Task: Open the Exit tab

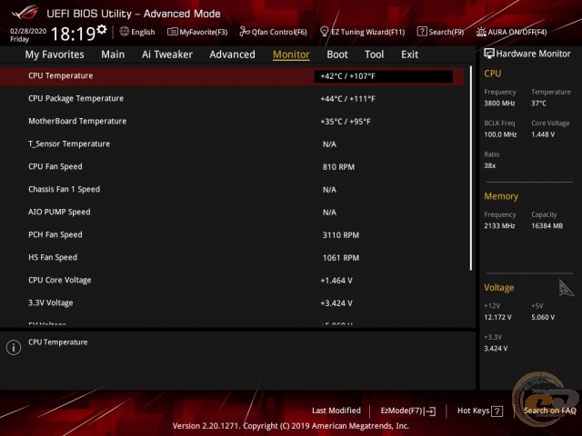Action: coord(409,54)
